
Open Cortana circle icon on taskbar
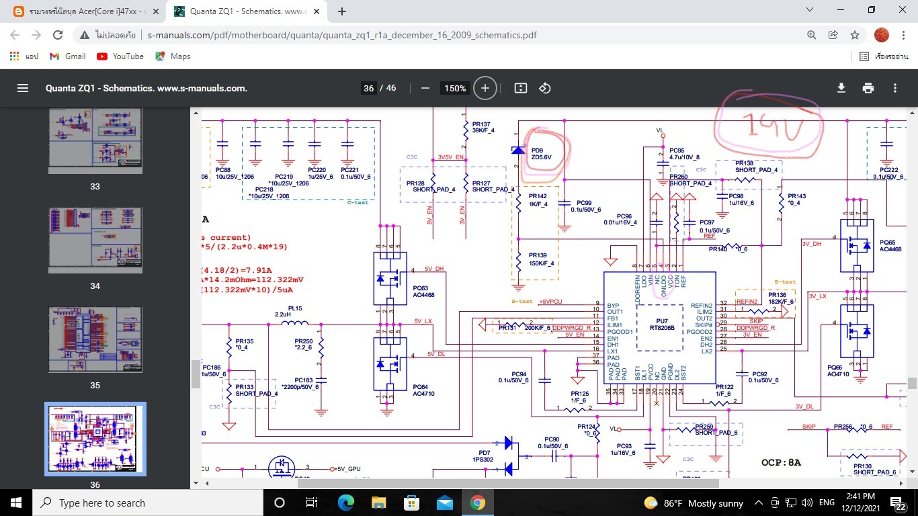(280, 503)
